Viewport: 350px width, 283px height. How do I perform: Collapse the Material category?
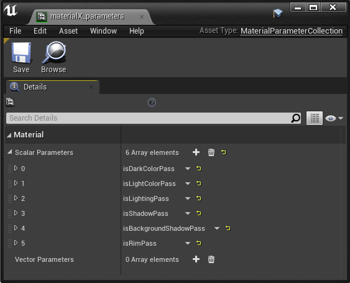point(9,135)
